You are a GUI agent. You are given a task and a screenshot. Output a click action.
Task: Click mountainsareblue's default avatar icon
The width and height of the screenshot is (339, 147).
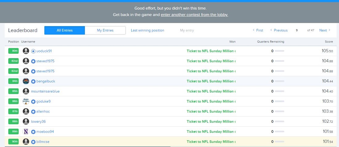(x=26, y=91)
